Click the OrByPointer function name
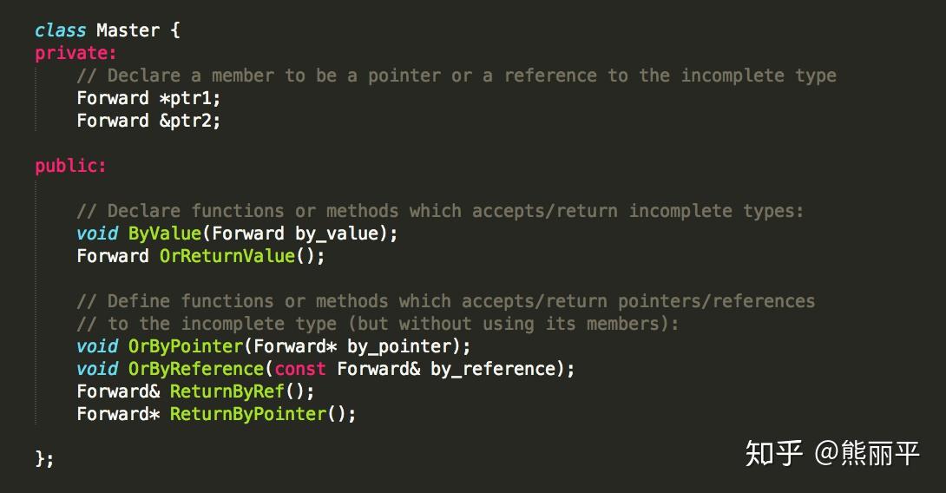The width and height of the screenshot is (946, 493). point(185,346)
